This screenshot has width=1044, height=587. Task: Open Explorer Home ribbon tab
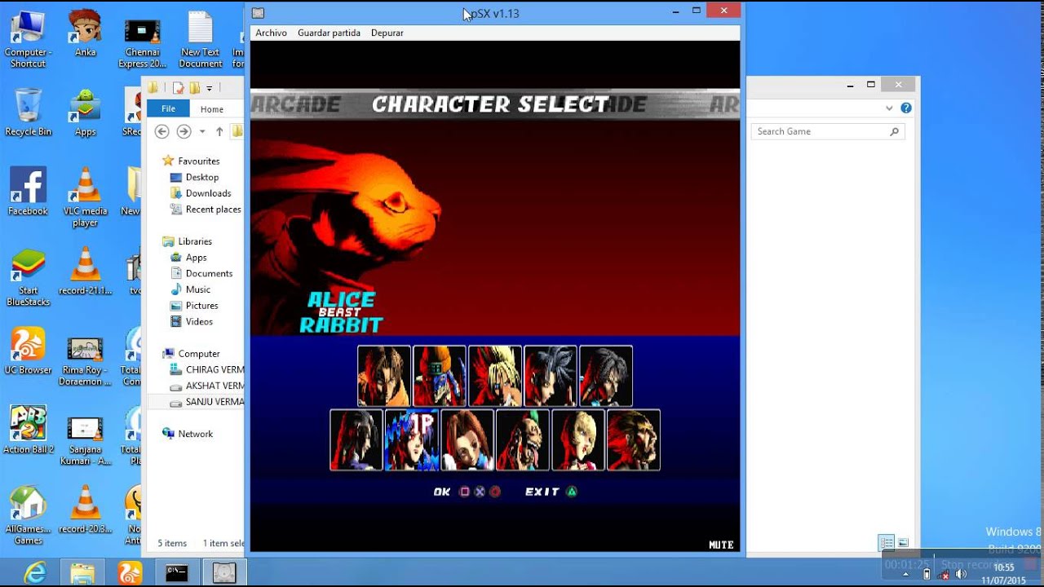pos(212,109)
